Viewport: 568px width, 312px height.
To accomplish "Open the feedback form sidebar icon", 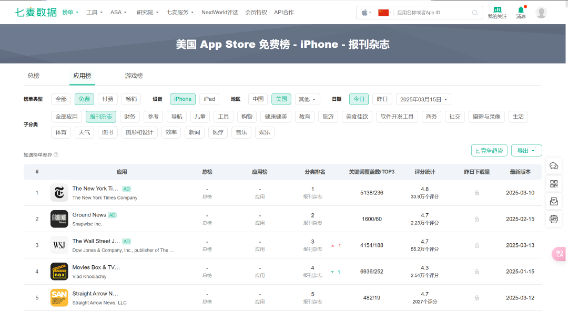I will [x=554, y=201].
